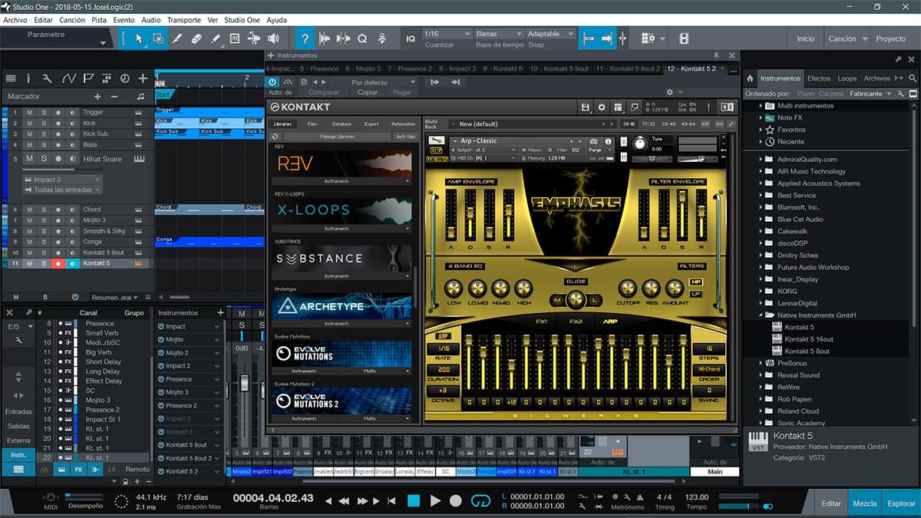The height and width of the screenshot is (518, 921).
Task: Mute the Bass track
Action: pos(29,144)
